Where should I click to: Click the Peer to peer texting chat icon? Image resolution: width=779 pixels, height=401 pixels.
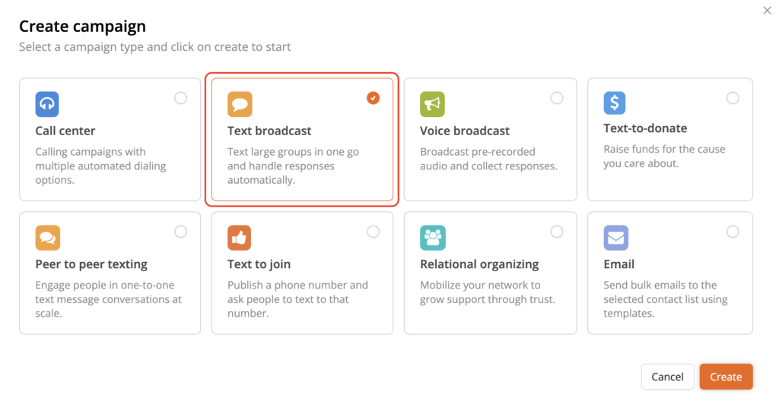tap(47, 238)
